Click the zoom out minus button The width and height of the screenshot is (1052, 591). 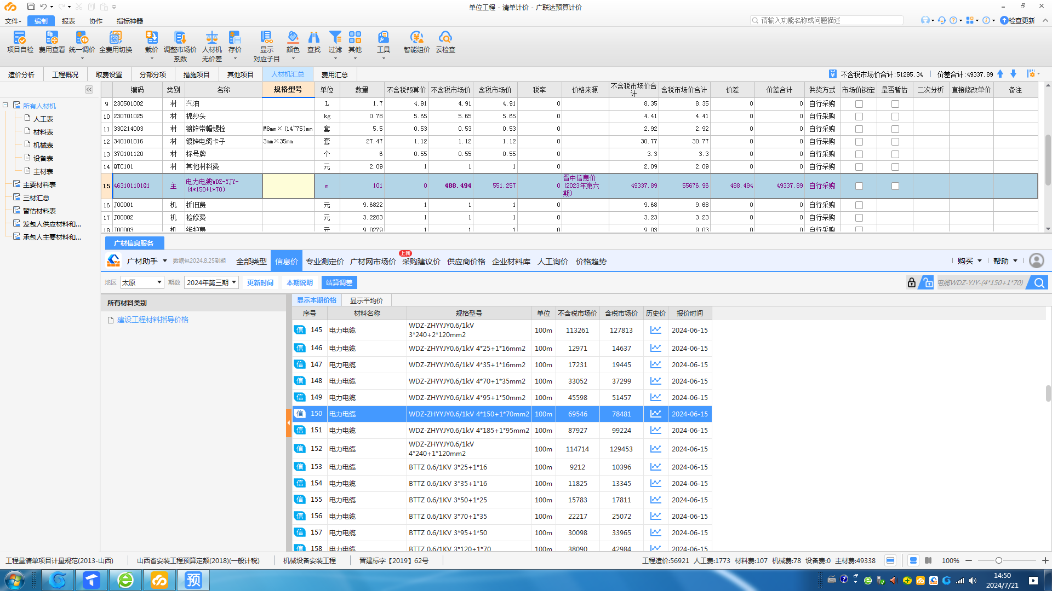click(x=969, y=560)
